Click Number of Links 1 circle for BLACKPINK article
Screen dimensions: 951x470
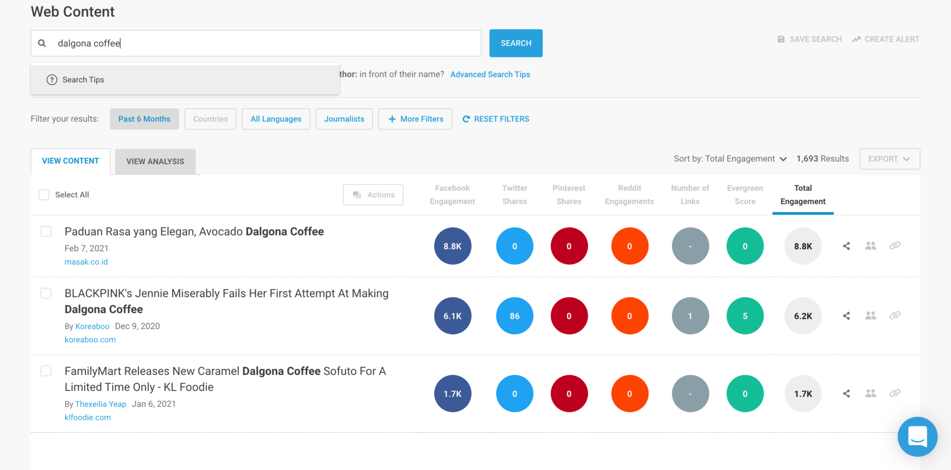(690, 316)
